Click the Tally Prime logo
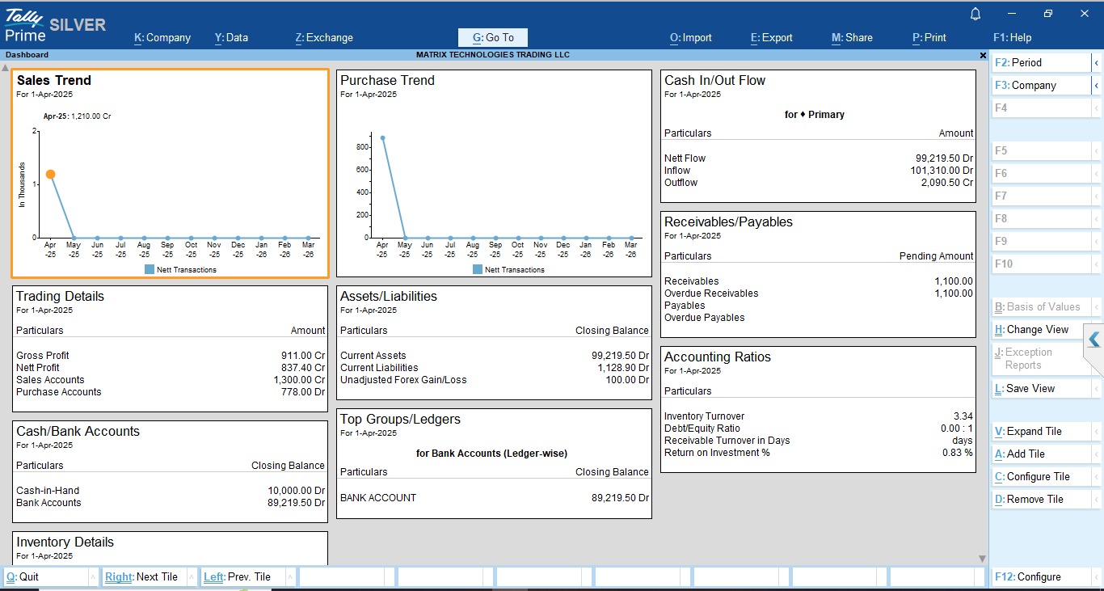This screenshot has width=1104, height=591. click(26, 25)
